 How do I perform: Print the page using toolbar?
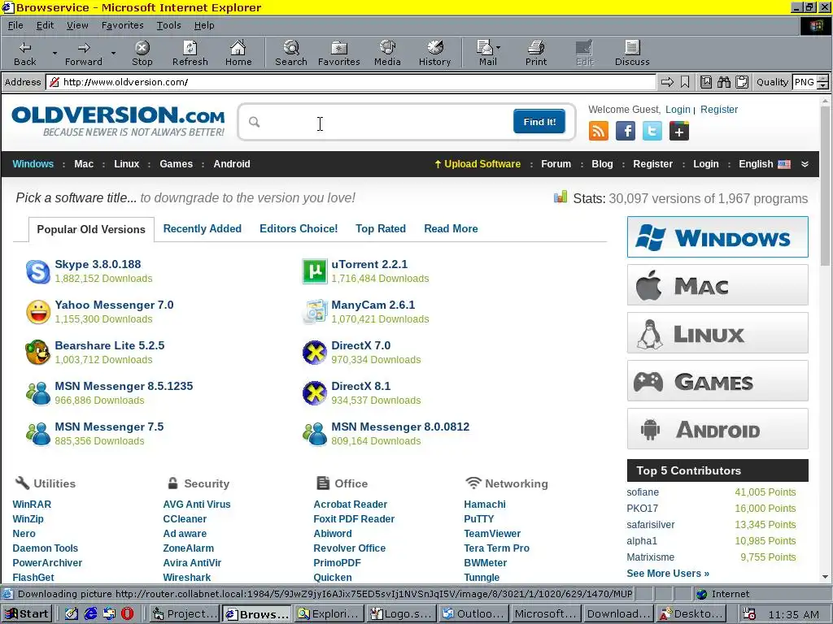pyautogui.click(x=536, y=53)
